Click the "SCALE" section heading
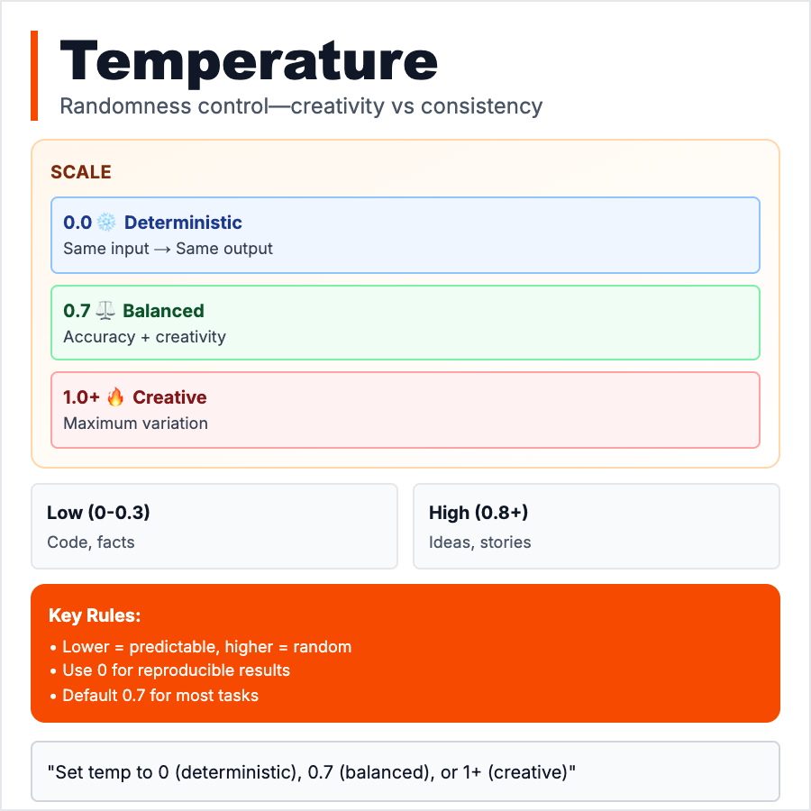Screen dimensions: 811x811 pos(81,172)
